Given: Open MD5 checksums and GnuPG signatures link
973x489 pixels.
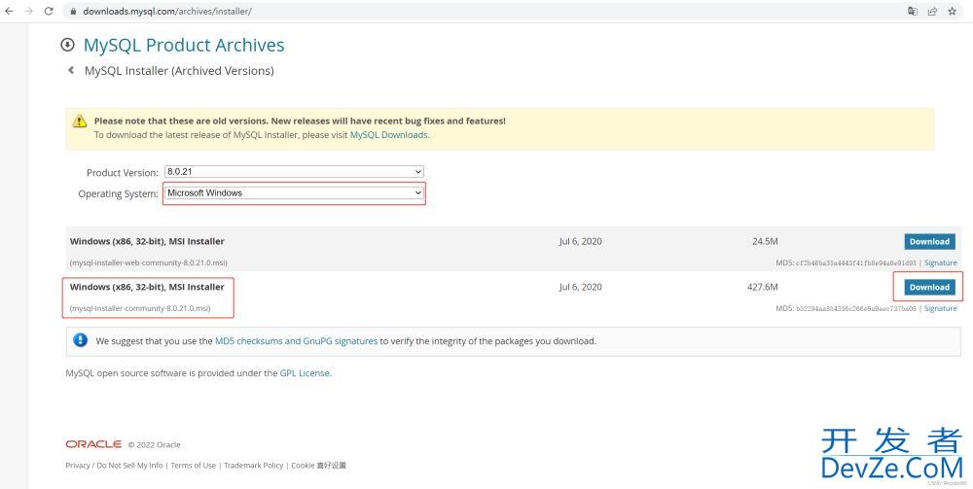Looking at the screenshot, I should tap(296, 341).
